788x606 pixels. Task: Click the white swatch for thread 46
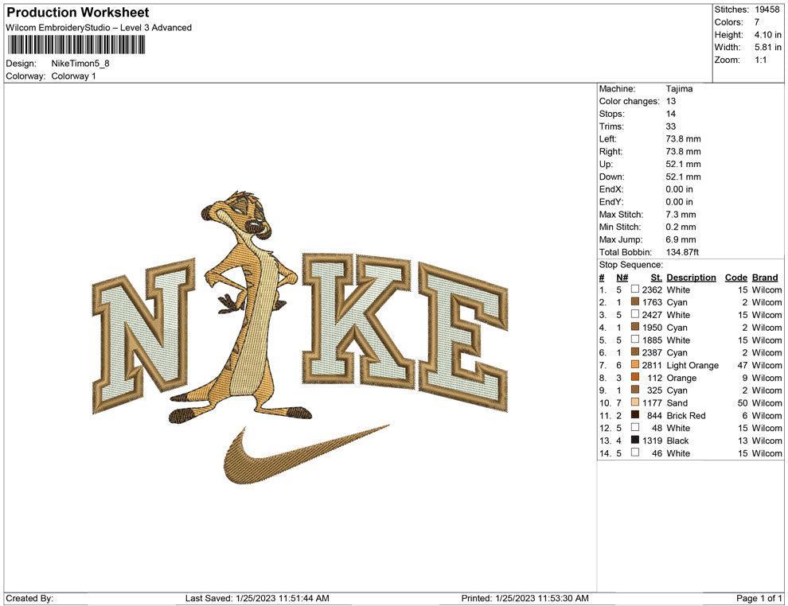tap(635, 453)
